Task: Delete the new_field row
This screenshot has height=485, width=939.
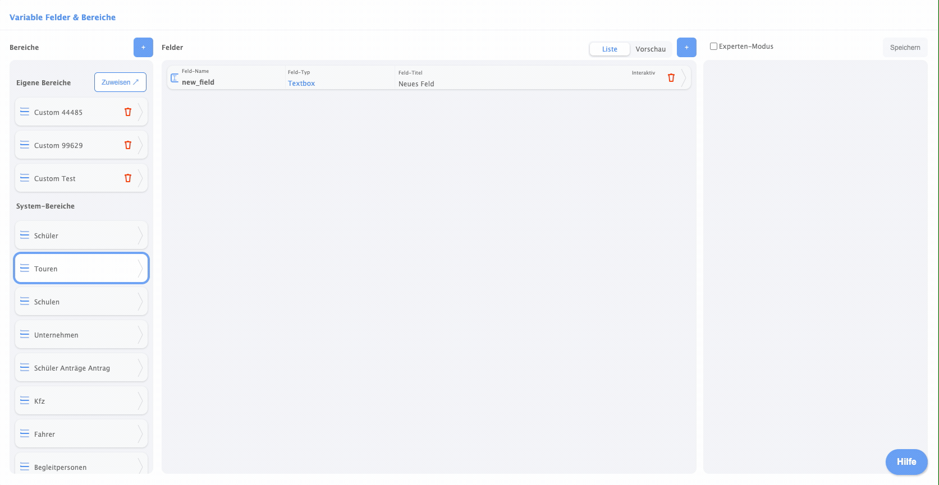Action: [671, 78]
